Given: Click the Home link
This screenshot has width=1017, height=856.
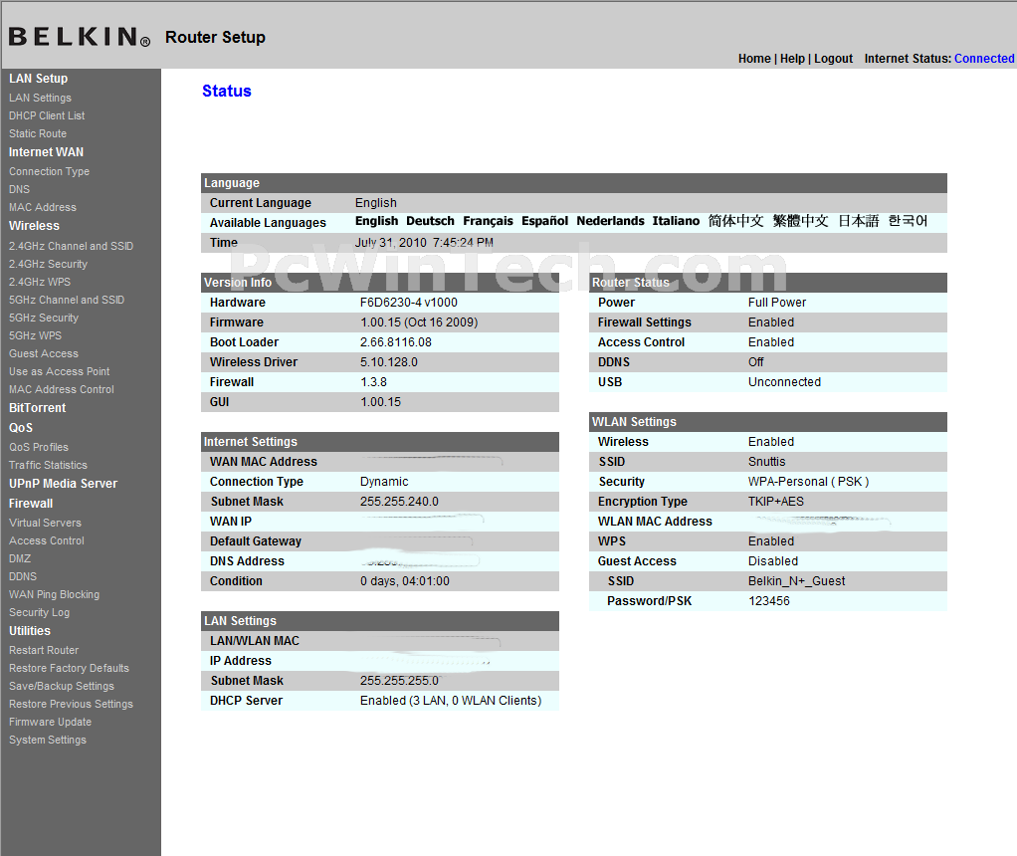Looking at the screenshot, I should [x=754, y=59].
